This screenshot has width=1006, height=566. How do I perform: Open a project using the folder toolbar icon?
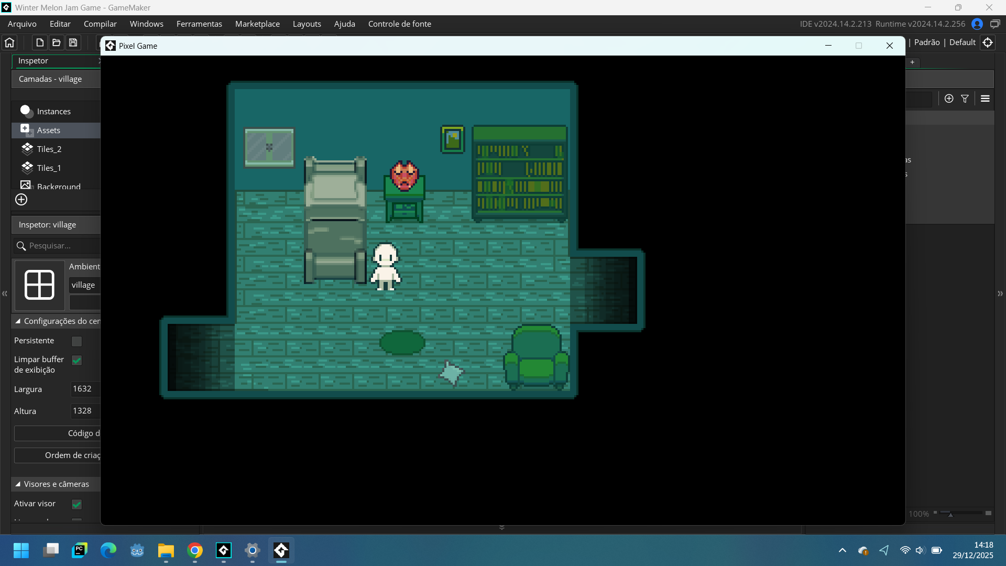pos(57,42)
